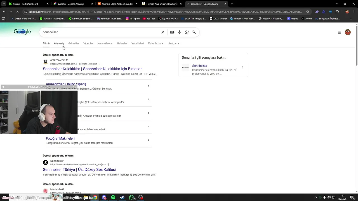Show hidden system tray icons
This screenshot has height=201, width=358.
pyautogui.click(x=316, y=197)
